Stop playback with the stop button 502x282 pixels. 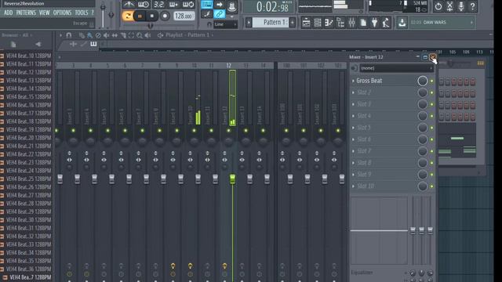point(152,16)
